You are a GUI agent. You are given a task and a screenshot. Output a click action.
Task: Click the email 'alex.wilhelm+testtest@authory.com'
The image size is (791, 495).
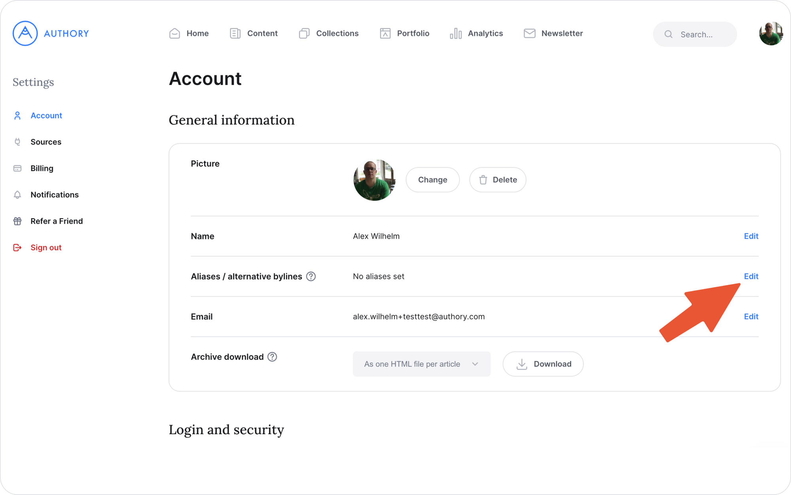419,317
